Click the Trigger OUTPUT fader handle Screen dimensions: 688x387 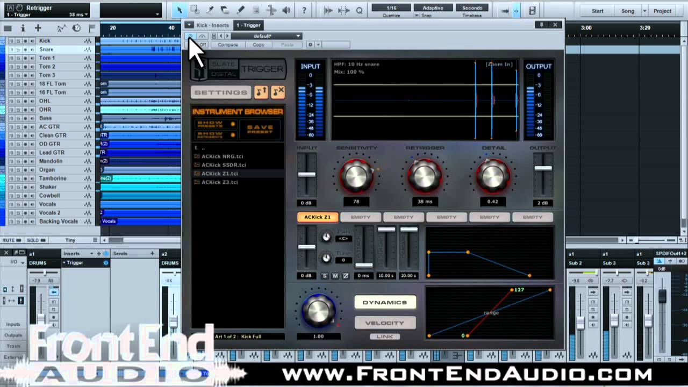point(543,168)
